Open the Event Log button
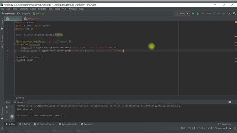This screenshot has width=237, height=133. [x=225, y=124]
